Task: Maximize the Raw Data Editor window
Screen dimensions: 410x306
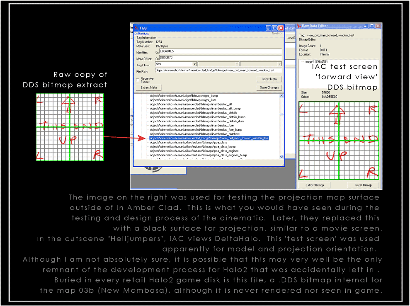Action: (372, 26)
